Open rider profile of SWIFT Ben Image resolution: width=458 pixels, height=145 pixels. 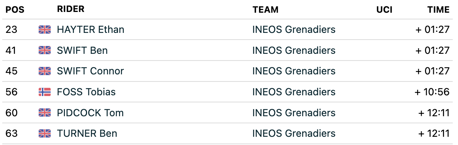tap(82, 50)
